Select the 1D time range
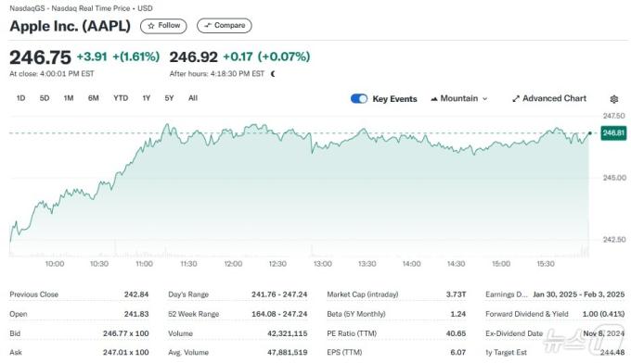The height and width of the screenshot is (363, 631). (x=21, y=98)
